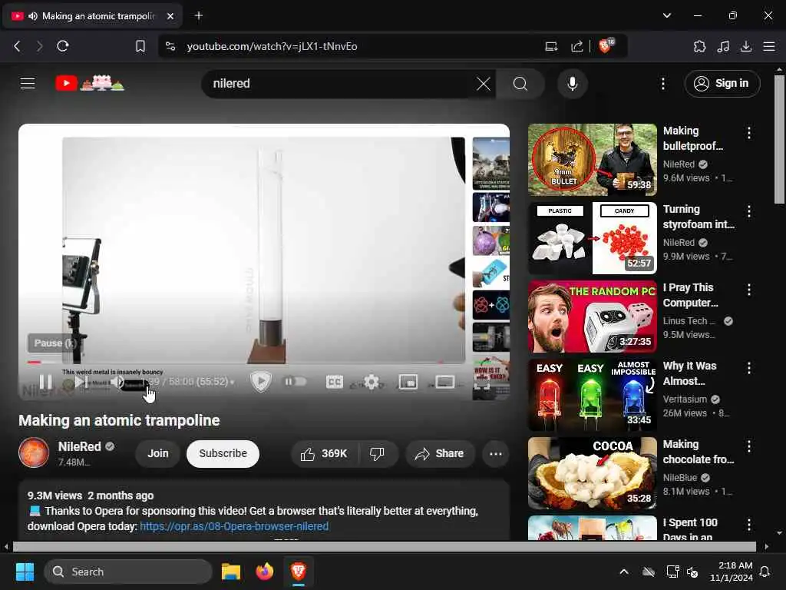Open 'Making bulletproof…' video thumbnail
The width and height of the screenshot is (786, 590).
[592, 160]
